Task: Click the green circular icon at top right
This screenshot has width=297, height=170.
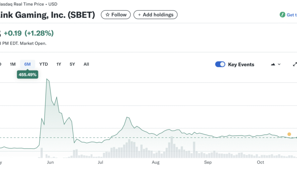Action: (282, 15)
